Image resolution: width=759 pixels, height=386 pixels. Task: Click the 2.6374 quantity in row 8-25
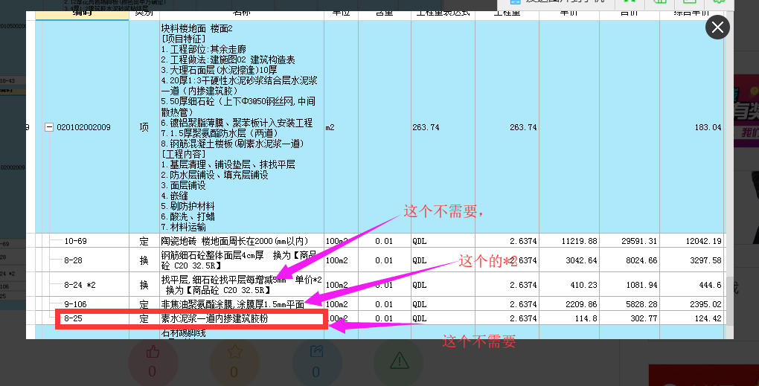[523, 319]
